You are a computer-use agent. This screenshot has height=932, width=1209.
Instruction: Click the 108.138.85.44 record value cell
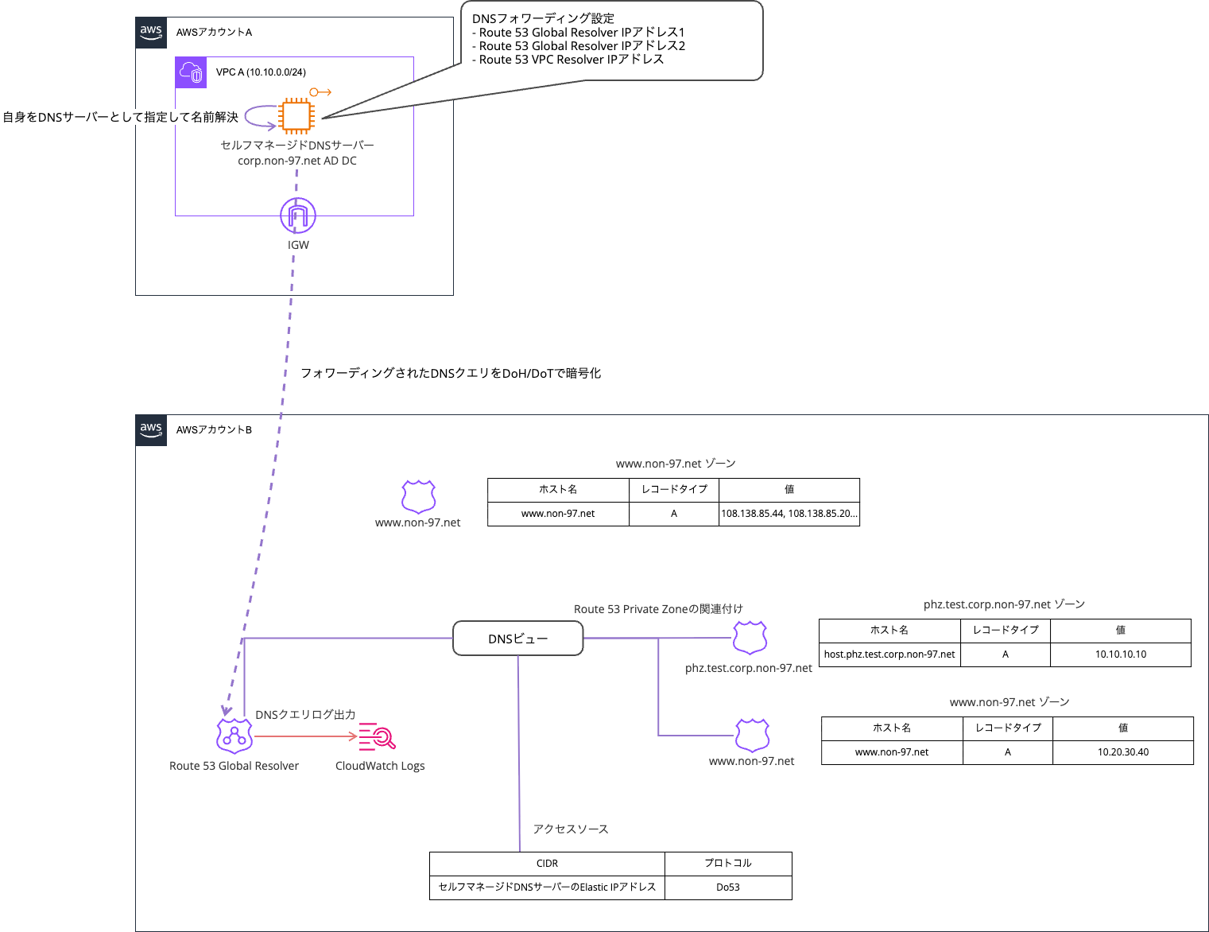pos(789,513)
